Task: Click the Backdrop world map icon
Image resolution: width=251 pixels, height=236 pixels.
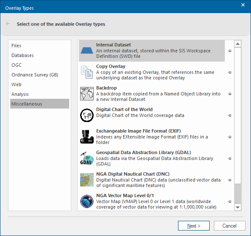Action: click(x=87, y=94)
